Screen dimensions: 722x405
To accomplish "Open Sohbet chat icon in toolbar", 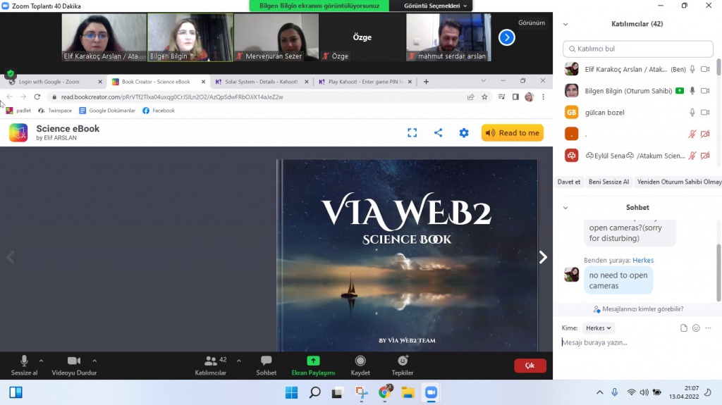I will pos(266,366).
